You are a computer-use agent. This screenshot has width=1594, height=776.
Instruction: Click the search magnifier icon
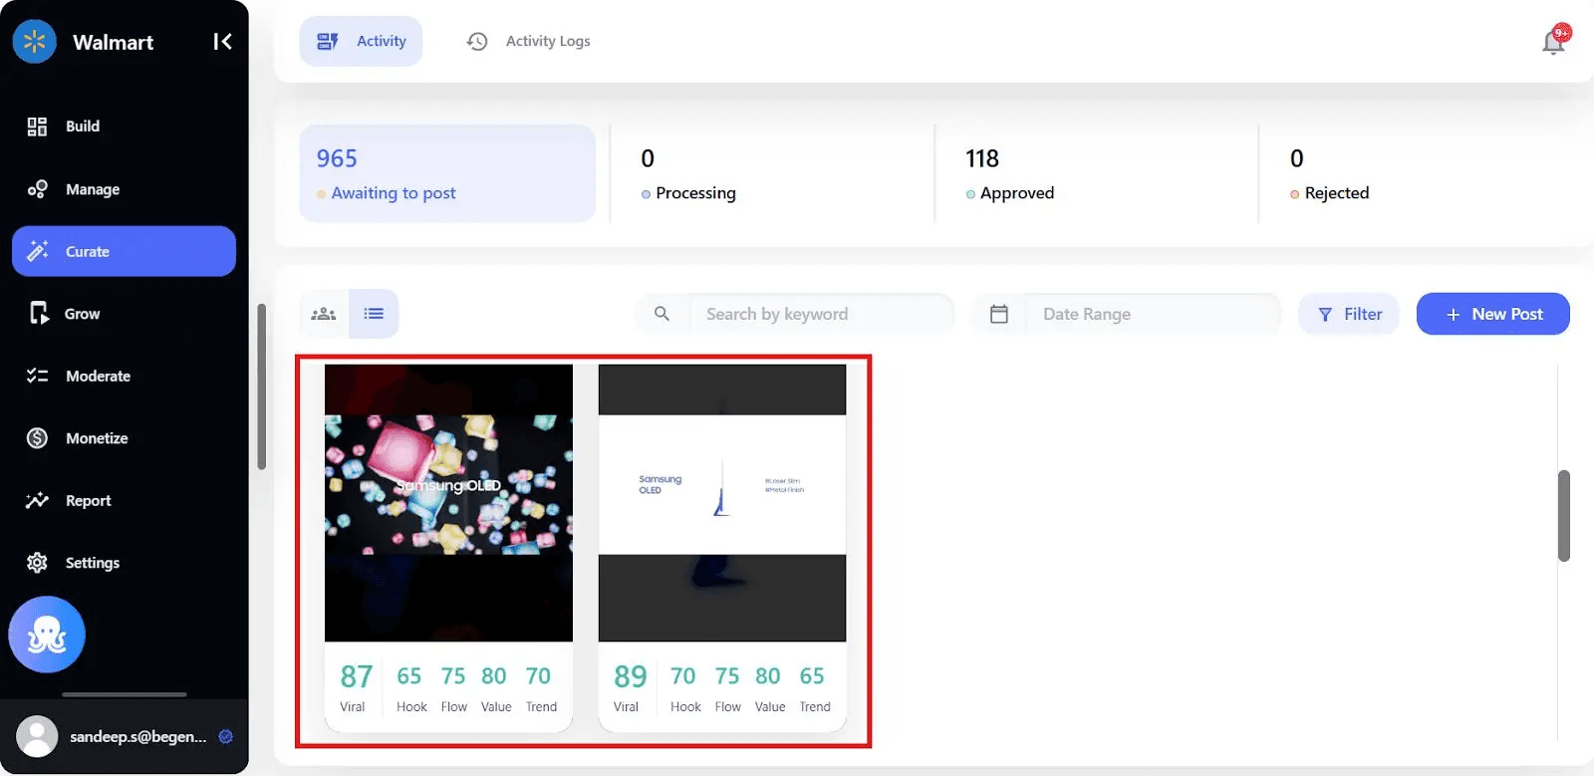point(663,314)
